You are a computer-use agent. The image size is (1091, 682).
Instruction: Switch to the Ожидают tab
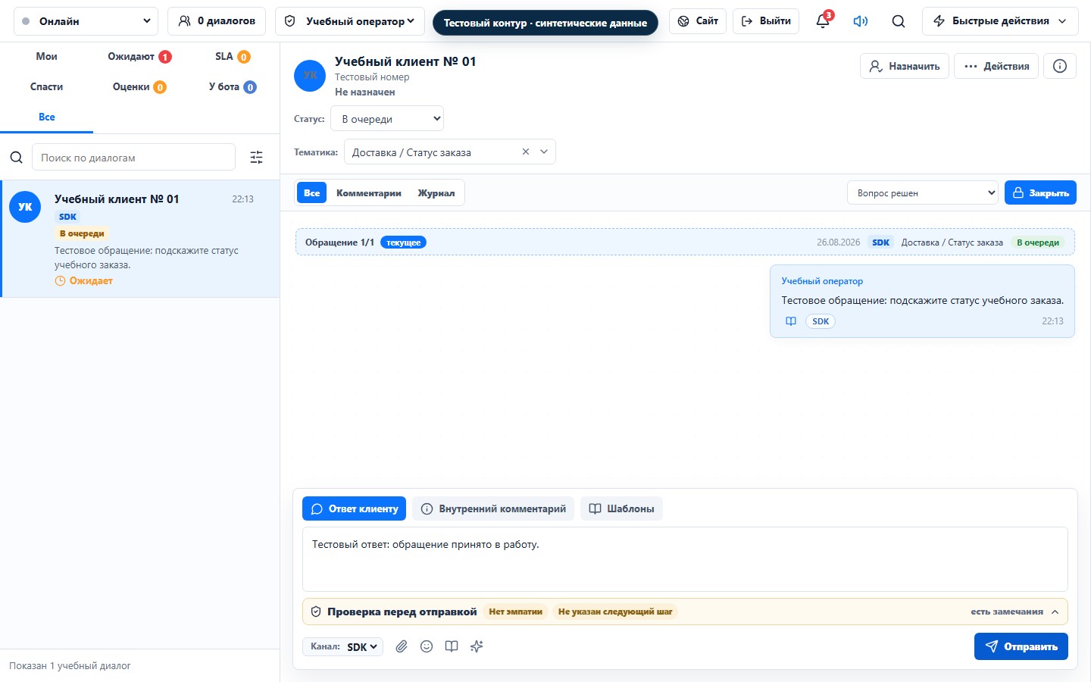[x=139, y=56]
